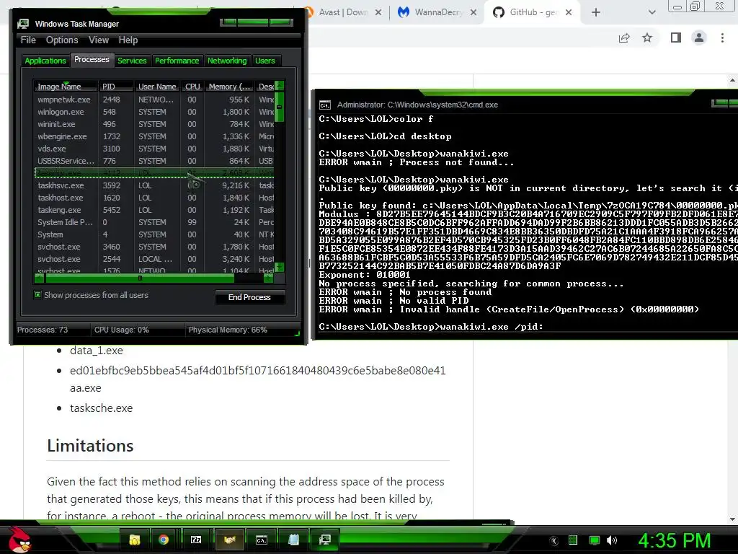
Task: Close the WannaDecry tab
Action: 474,12
